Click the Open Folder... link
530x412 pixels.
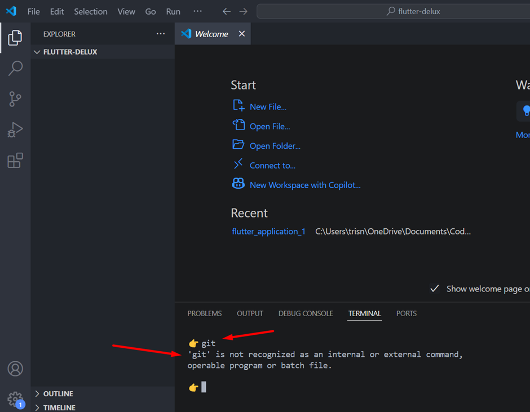pos(275,146)
